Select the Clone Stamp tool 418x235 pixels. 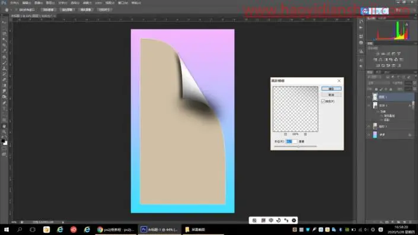tap(4, 68)
